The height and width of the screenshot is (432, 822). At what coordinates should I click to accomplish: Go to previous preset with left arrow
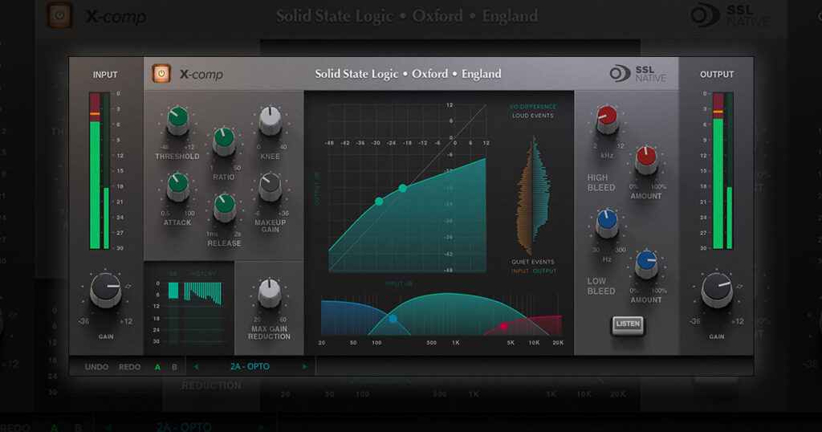196,366
